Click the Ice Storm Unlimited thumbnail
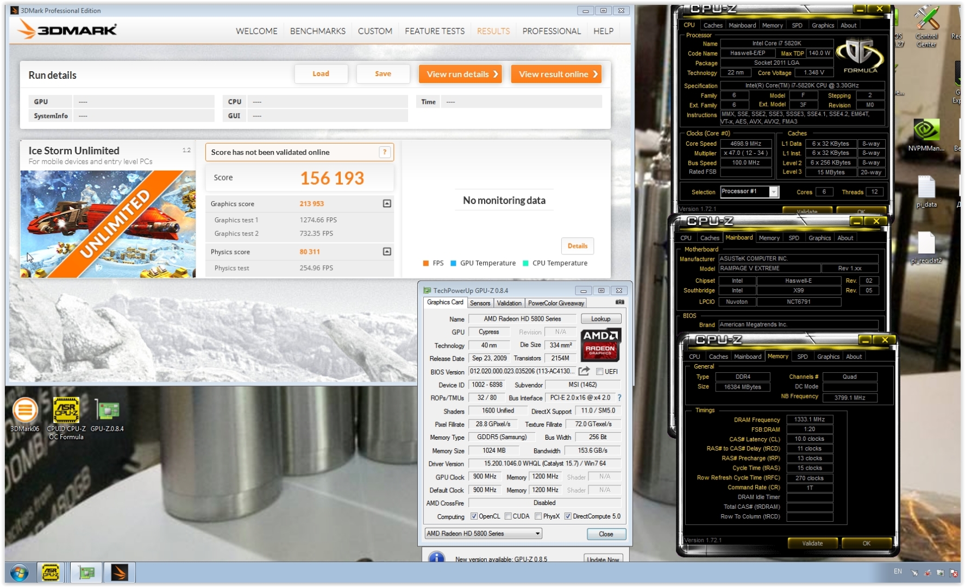Image resolution: width=965 pixels, height=587 pixels. click(x=108, y=224)
